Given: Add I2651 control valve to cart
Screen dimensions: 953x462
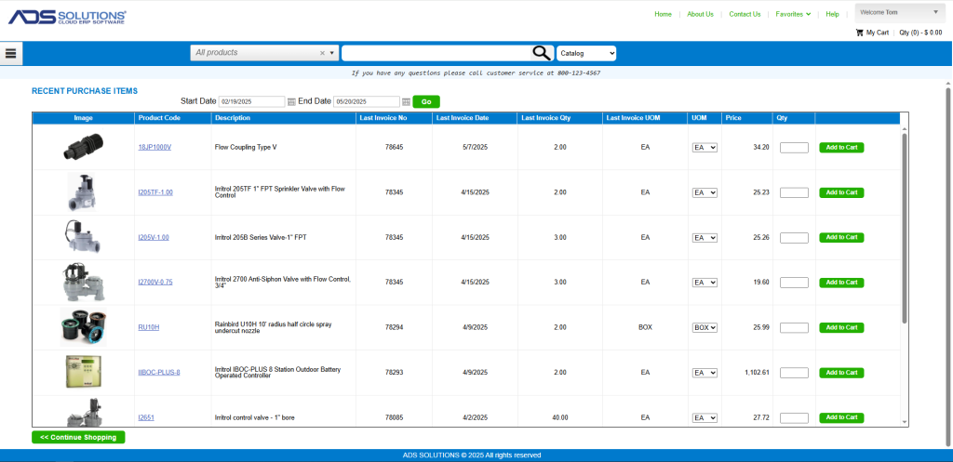Looking at the screenshot, I should tap(841, 417).
